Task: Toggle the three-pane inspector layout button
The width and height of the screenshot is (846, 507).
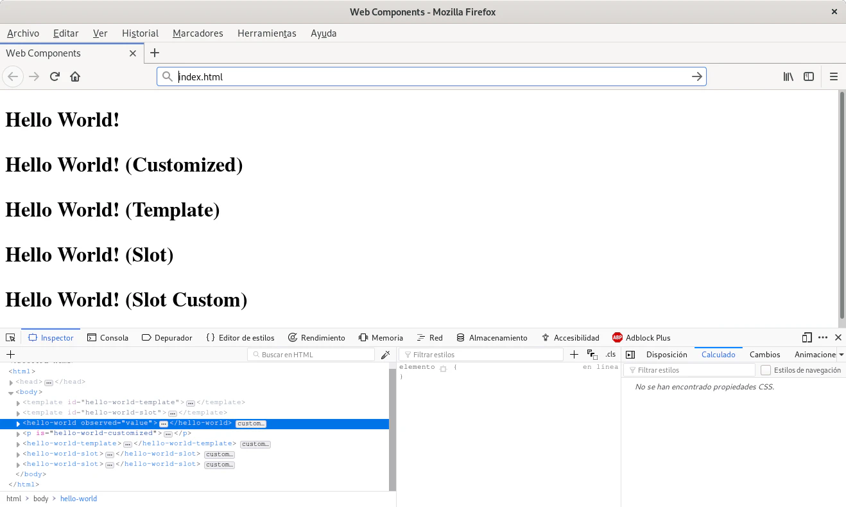Action: pyautogui.click(x=630, y=355)
